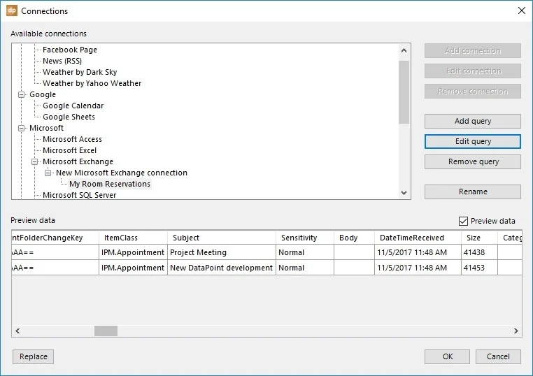The image size is (533, 376).
Task: Click the Replace button
Action: (x=34, y=356)
